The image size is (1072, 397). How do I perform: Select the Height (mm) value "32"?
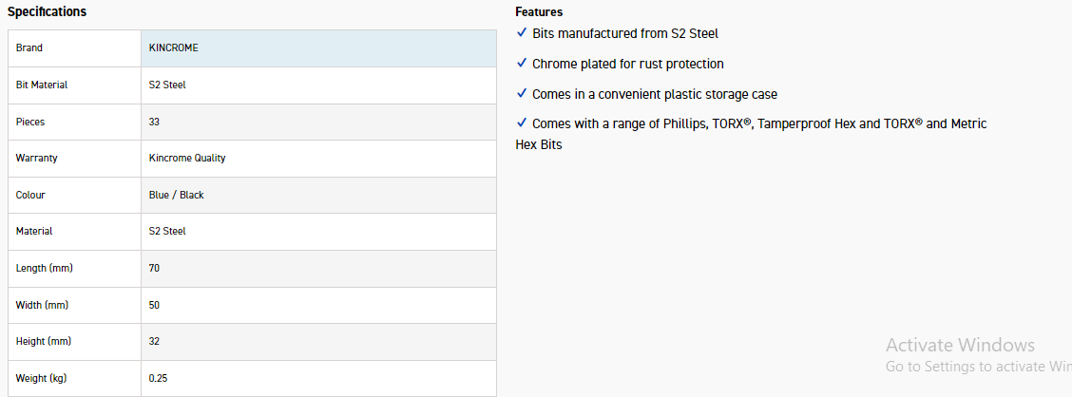pos(155,341)
